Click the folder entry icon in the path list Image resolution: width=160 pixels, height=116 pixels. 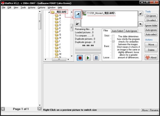(x=84, y=13)
